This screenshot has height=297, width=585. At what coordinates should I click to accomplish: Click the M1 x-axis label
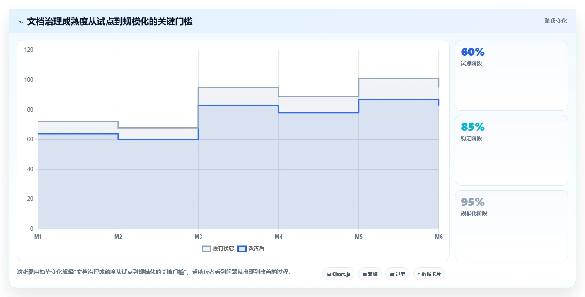click(38, 237)
